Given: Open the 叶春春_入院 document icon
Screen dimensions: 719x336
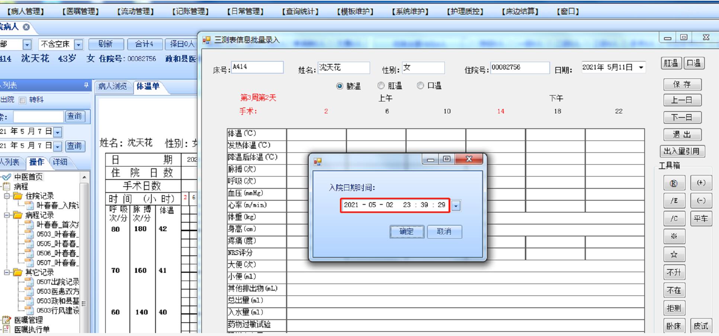Looking at the screenshot, I should [29, 205].
